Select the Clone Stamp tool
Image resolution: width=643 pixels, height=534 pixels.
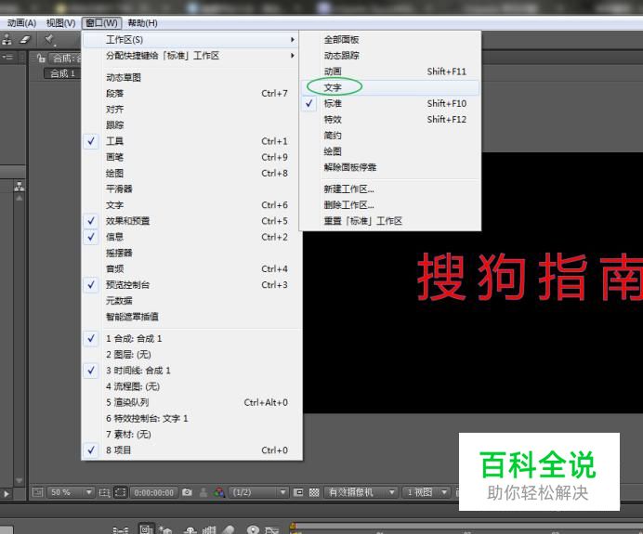click(x=7, y=39)
